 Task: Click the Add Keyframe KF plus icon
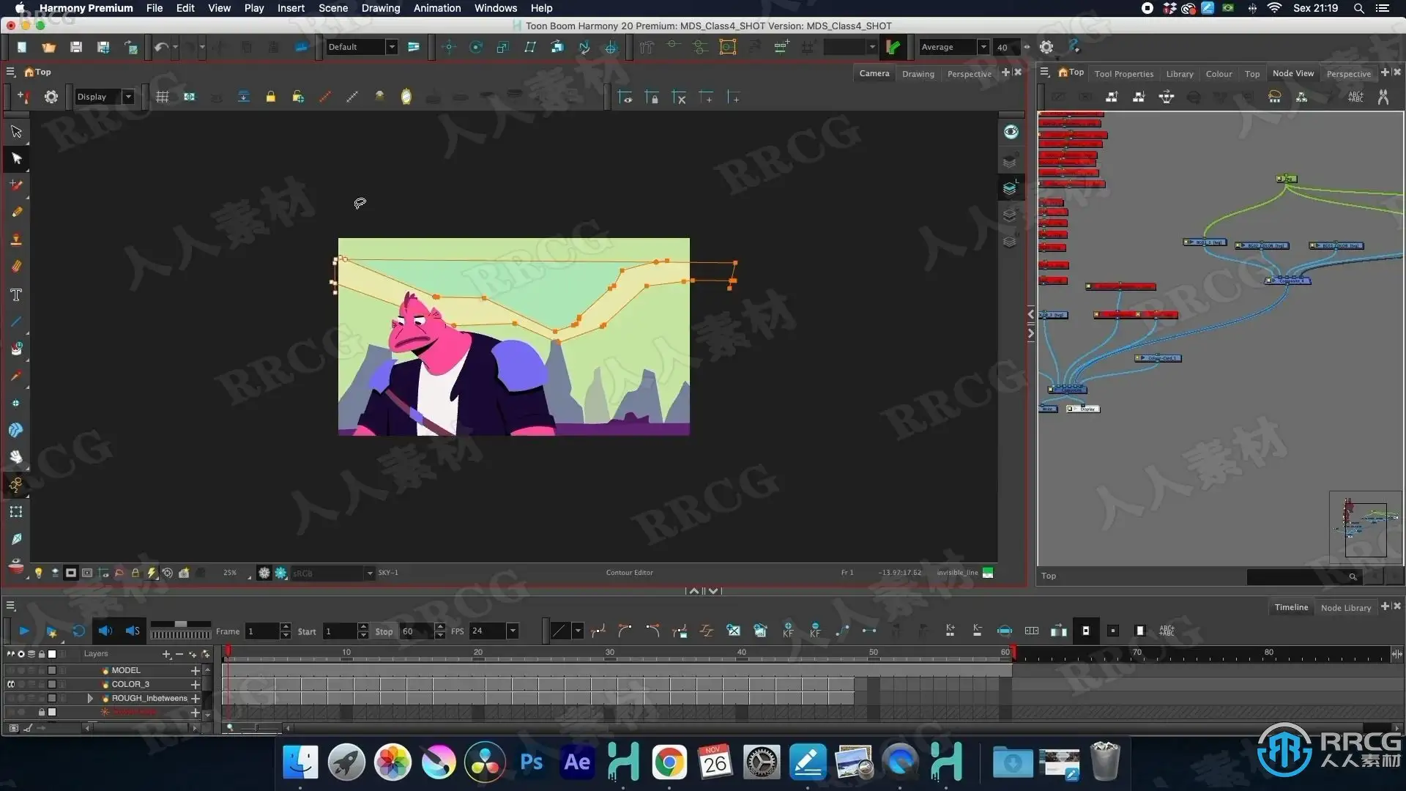click(x=788, y=631)
